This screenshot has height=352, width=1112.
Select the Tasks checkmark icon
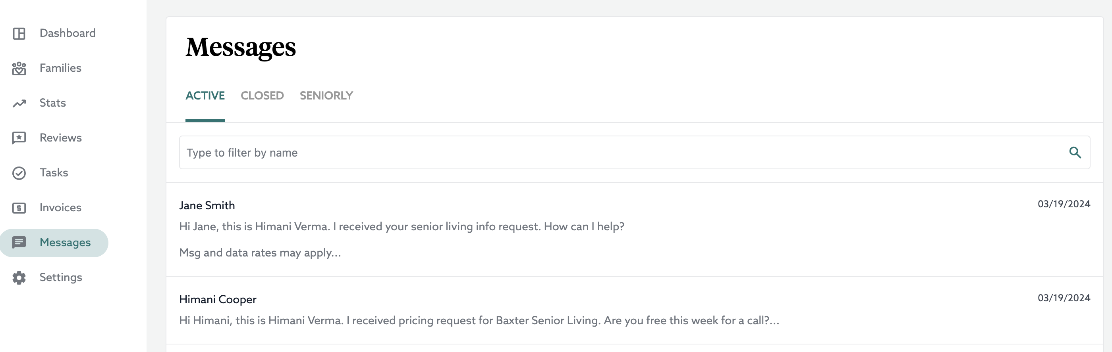[19, 172]
